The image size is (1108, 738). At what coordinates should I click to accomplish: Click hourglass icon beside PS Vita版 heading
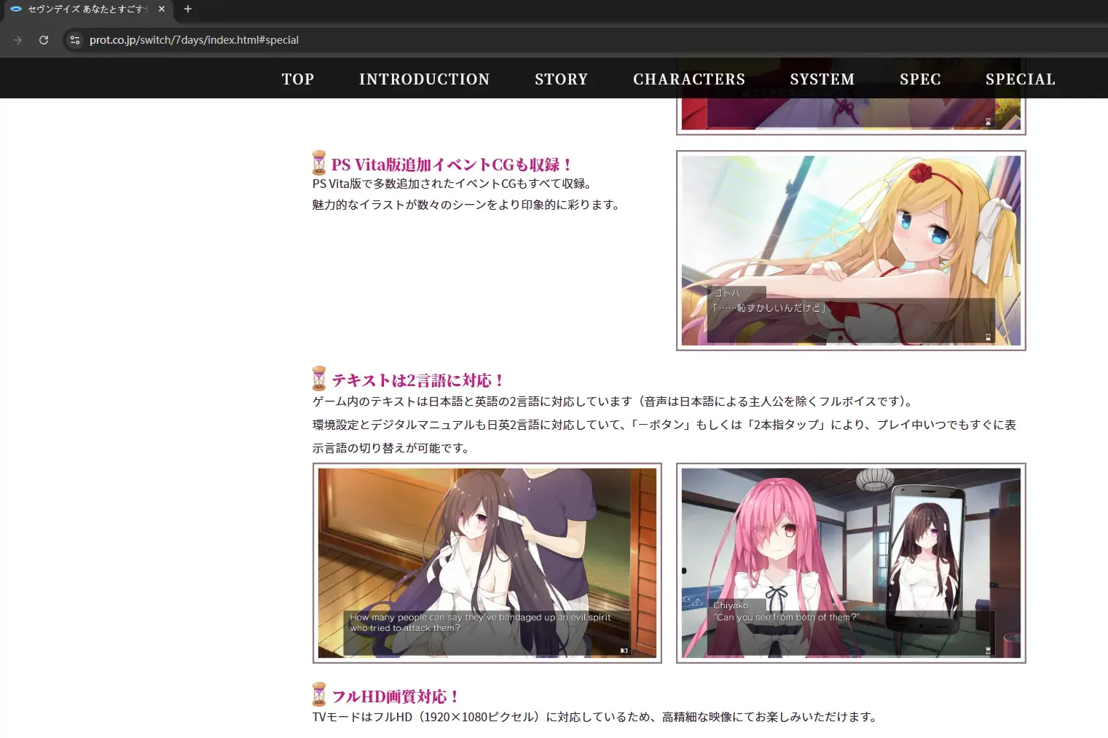(319, 162)
